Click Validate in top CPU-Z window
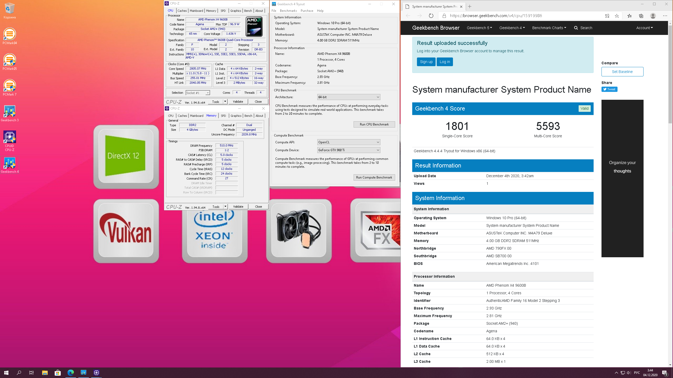The image size is (673, 378). click(238, 102)
